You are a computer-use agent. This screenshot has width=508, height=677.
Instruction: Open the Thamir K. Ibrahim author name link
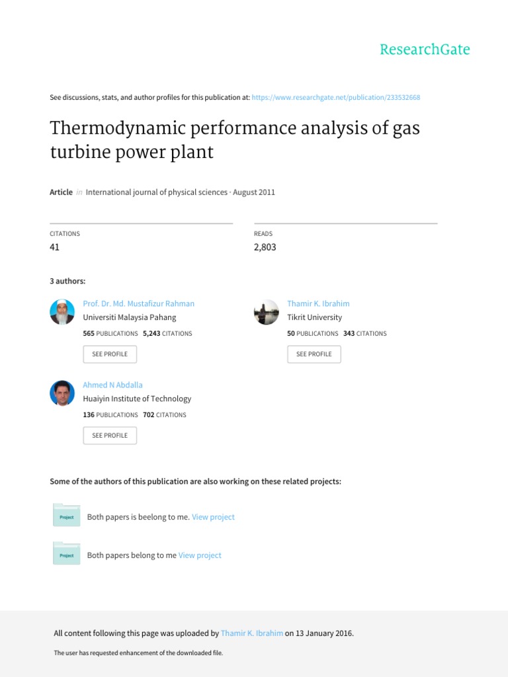pos(318,303)
